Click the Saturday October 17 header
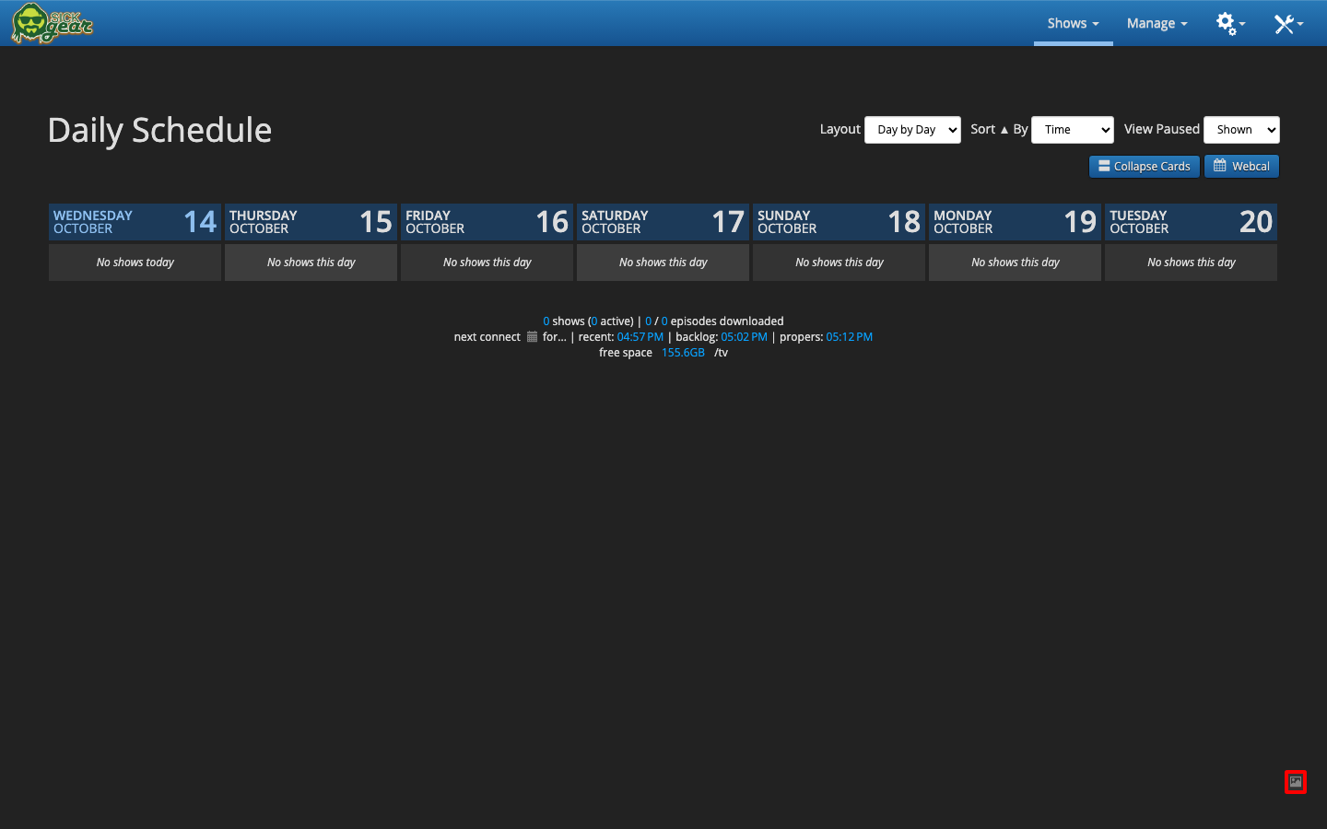 663,222
